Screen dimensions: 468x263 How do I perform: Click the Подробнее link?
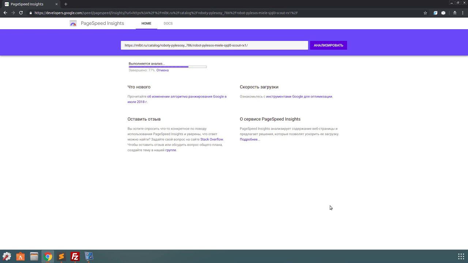tap(250, 139)
